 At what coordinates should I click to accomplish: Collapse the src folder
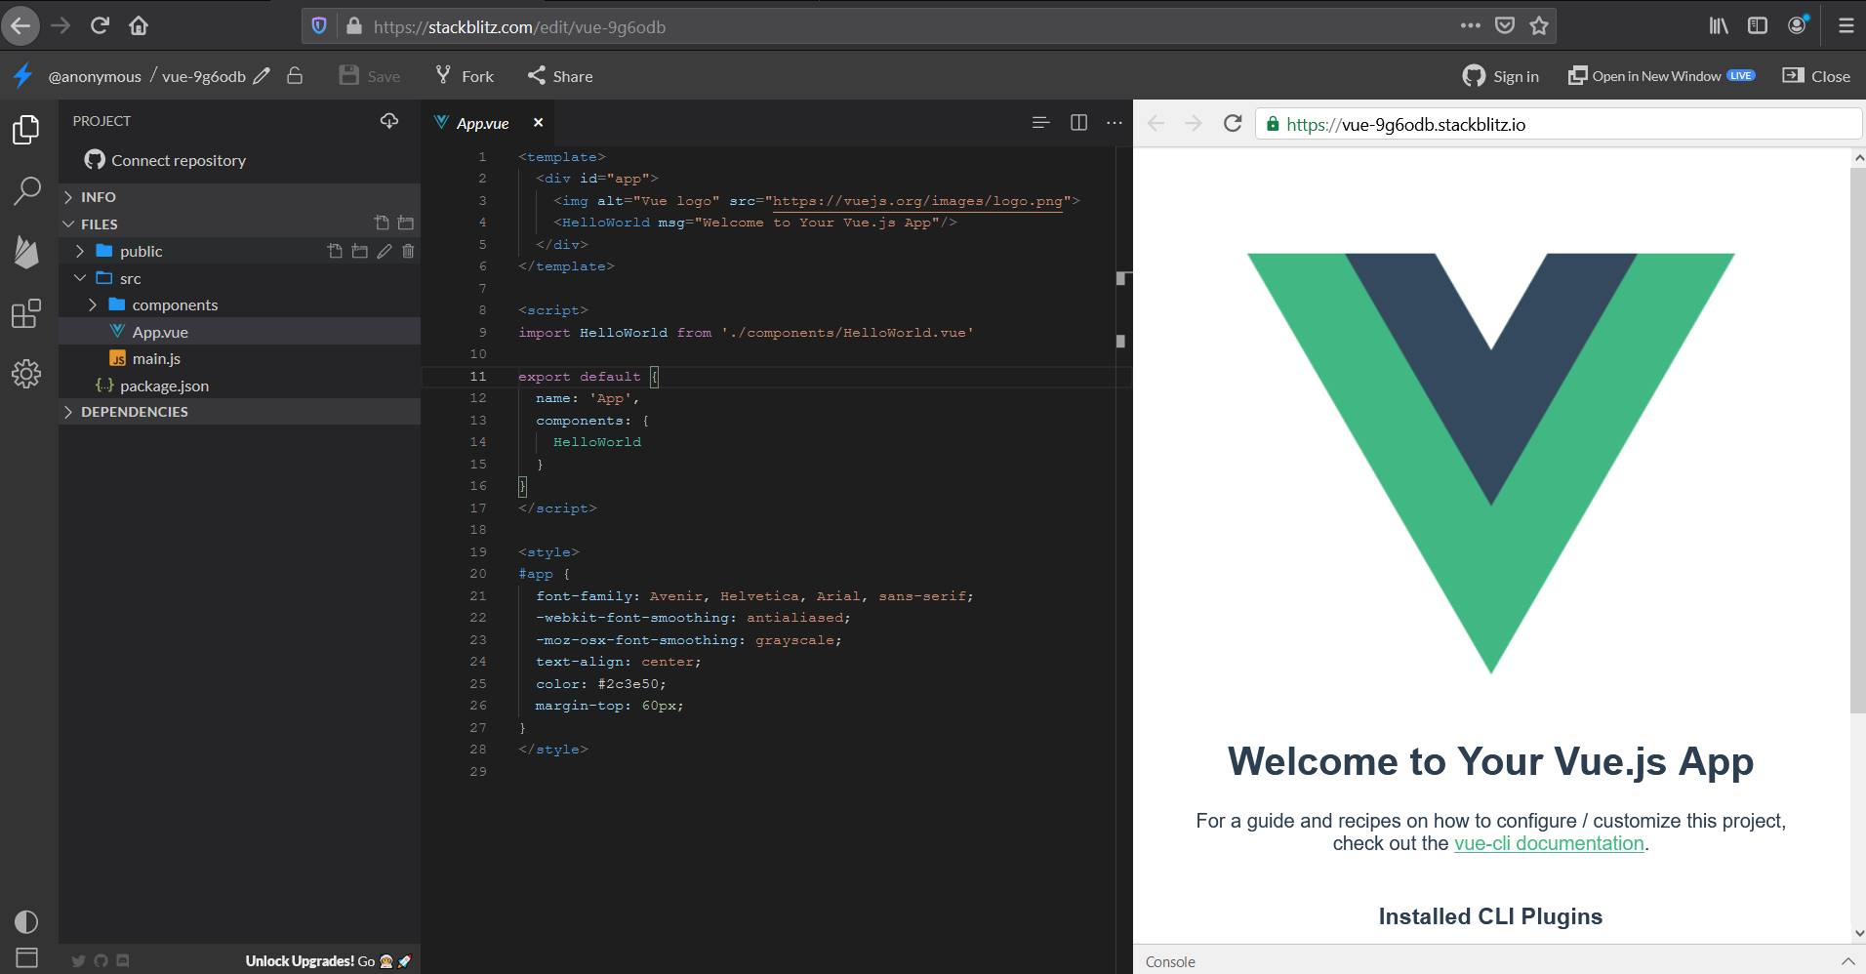[80, 278]
